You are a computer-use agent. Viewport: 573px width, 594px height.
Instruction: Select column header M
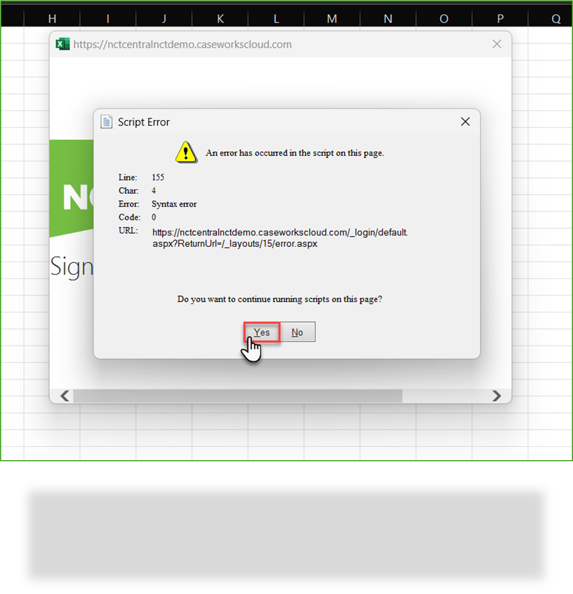[331, 18]
